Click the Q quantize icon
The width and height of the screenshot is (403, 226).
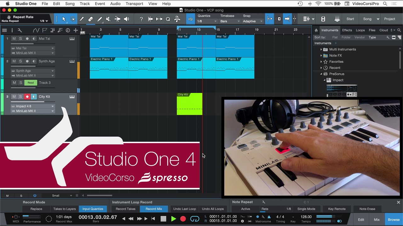(168, 19)
